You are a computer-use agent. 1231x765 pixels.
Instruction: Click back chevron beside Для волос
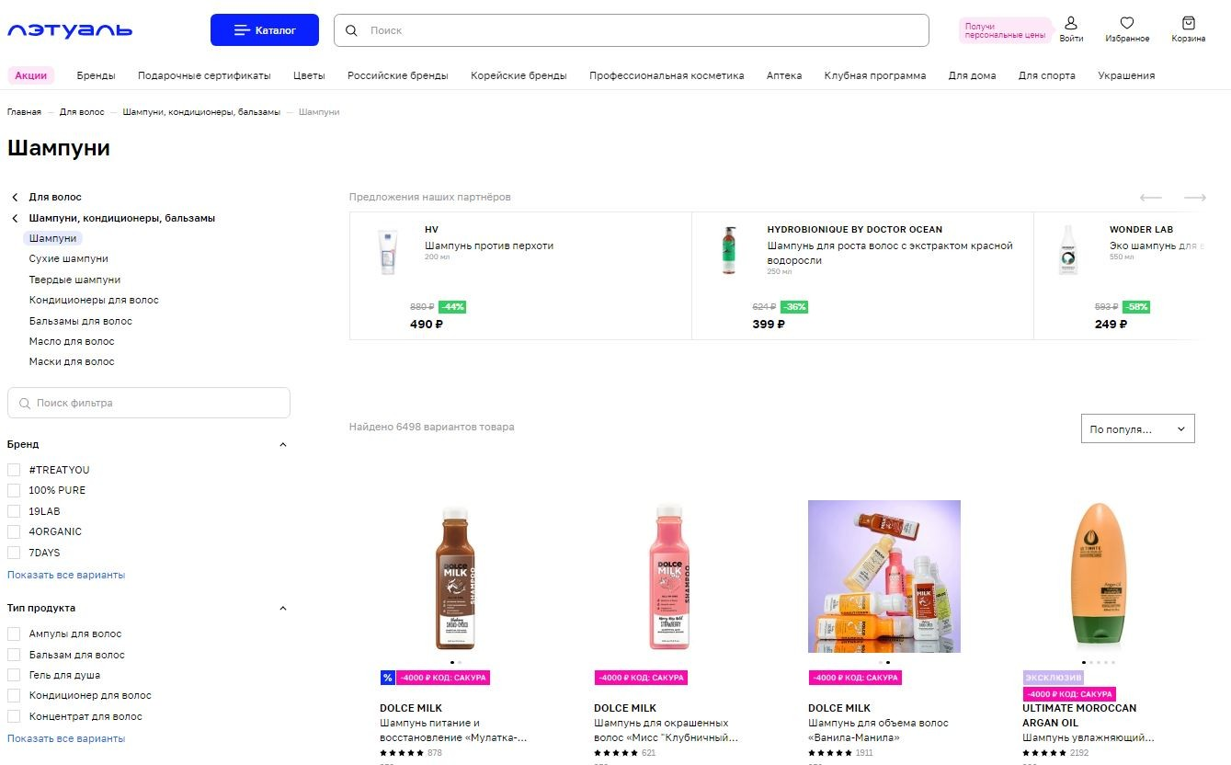(15, 197)
